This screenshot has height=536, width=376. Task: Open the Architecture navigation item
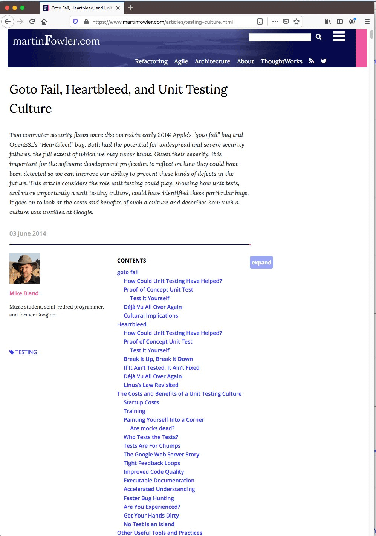212,61
